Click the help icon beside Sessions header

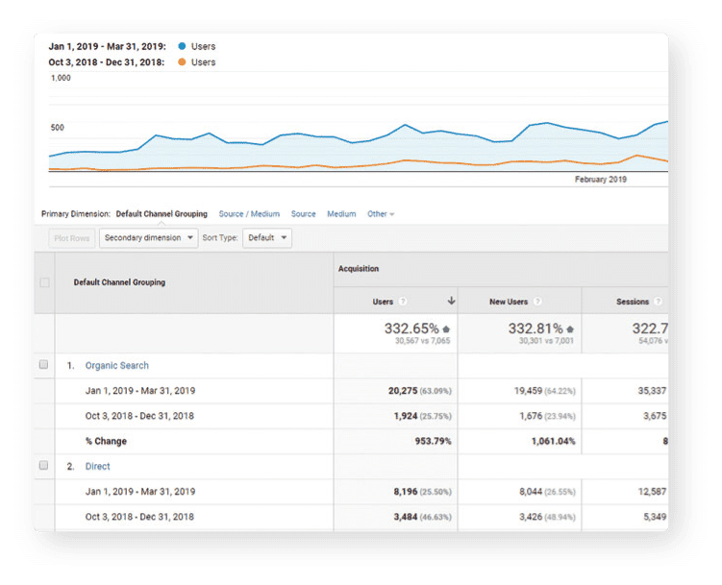[x=659, y=302]
